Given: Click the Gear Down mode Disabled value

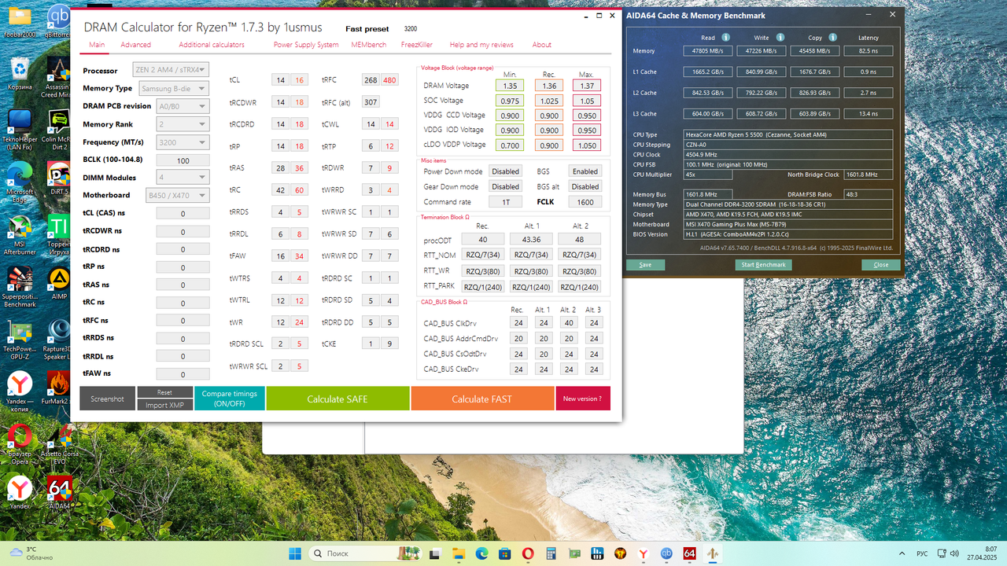Looking at the screenshot, I should point(505,187).
